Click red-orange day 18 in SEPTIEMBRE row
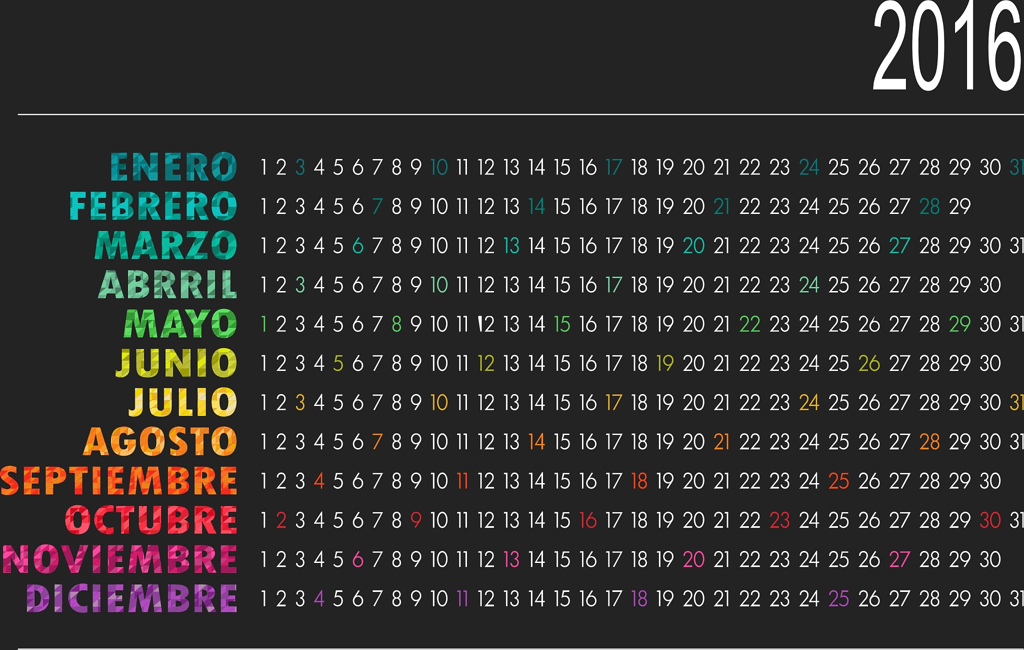 (x=639, y=481)
